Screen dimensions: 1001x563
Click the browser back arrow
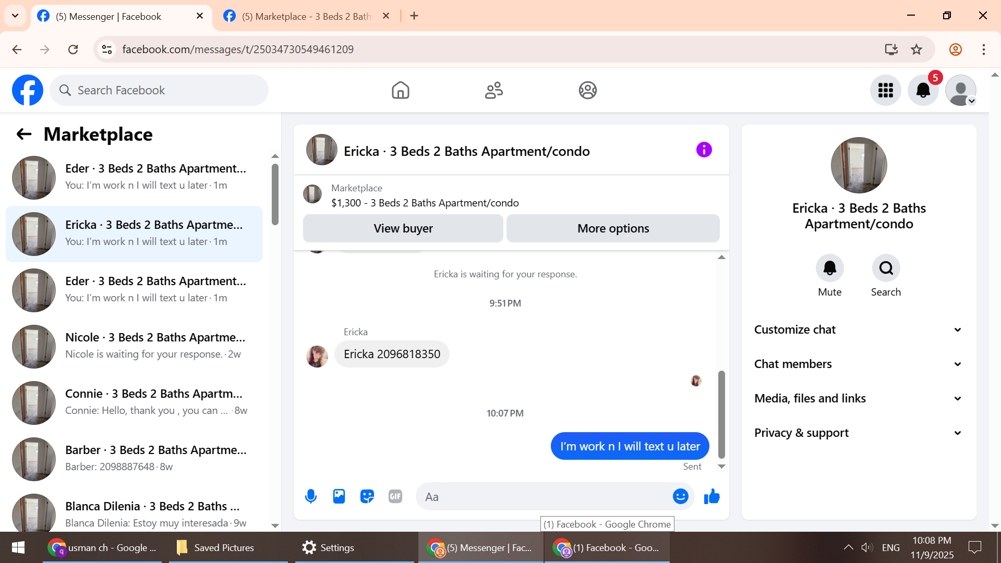17,50
